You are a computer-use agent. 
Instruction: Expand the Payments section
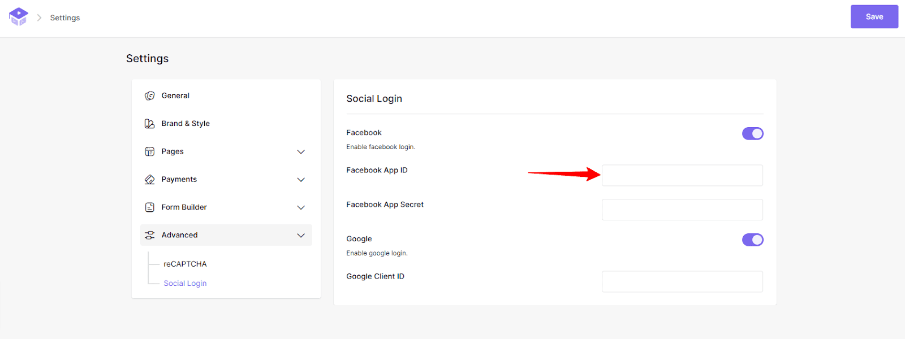(301, 179)
